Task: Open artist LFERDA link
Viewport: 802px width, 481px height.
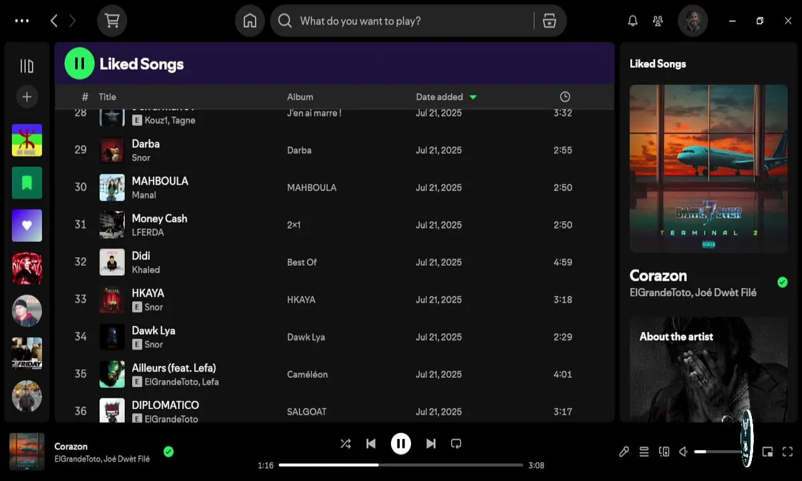Action: [148, 232]
